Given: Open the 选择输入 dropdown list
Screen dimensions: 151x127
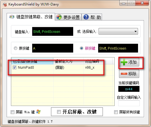Looking at the screenshot, I should (118, 31).
